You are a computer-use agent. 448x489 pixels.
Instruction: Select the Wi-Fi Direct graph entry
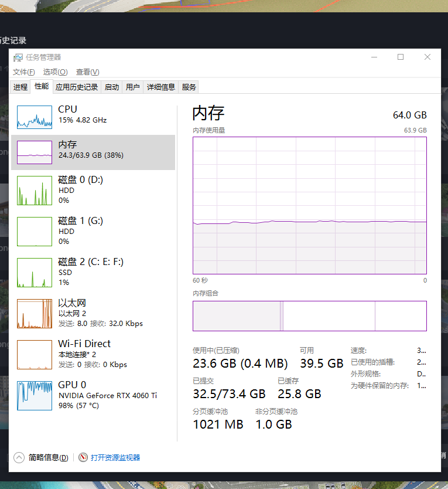coord(35,354)
